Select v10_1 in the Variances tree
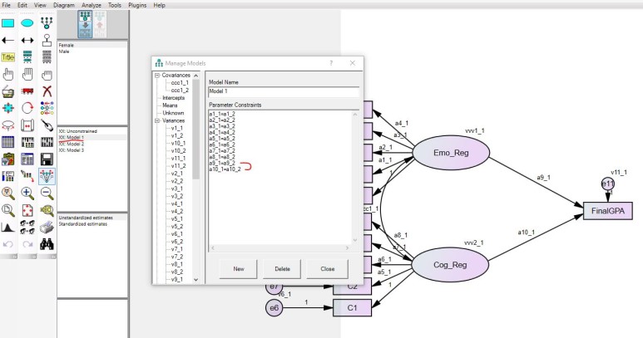 point(178,143)
